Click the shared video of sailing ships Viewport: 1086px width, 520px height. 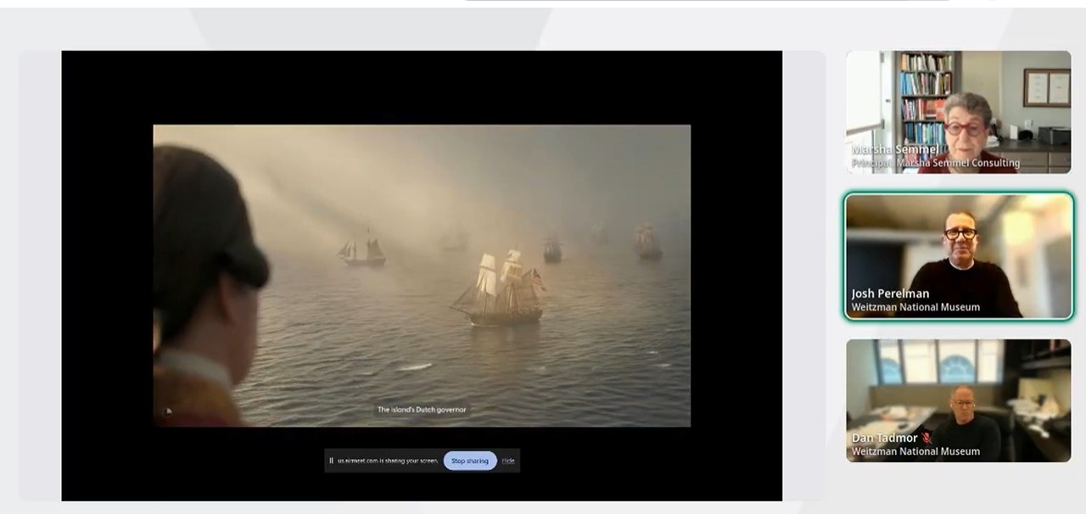pyautogui.click(x=422, y=276)
